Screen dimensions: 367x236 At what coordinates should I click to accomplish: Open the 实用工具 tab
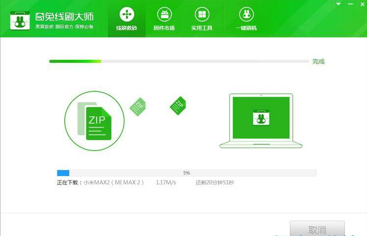202,19
